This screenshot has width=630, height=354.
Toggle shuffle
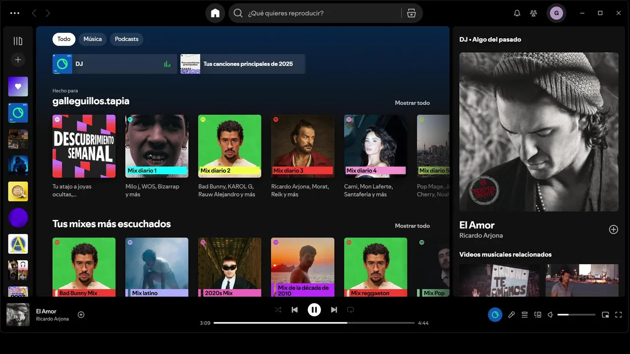click(278, 310)
